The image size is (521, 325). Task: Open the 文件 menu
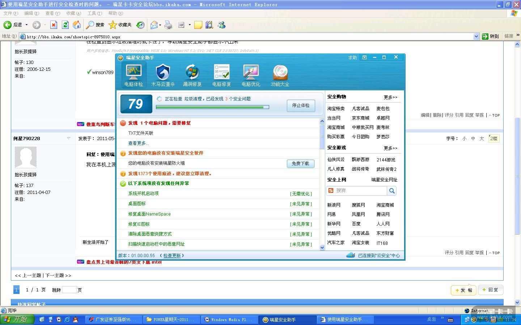pyautogui.click(x=10, y=13)
